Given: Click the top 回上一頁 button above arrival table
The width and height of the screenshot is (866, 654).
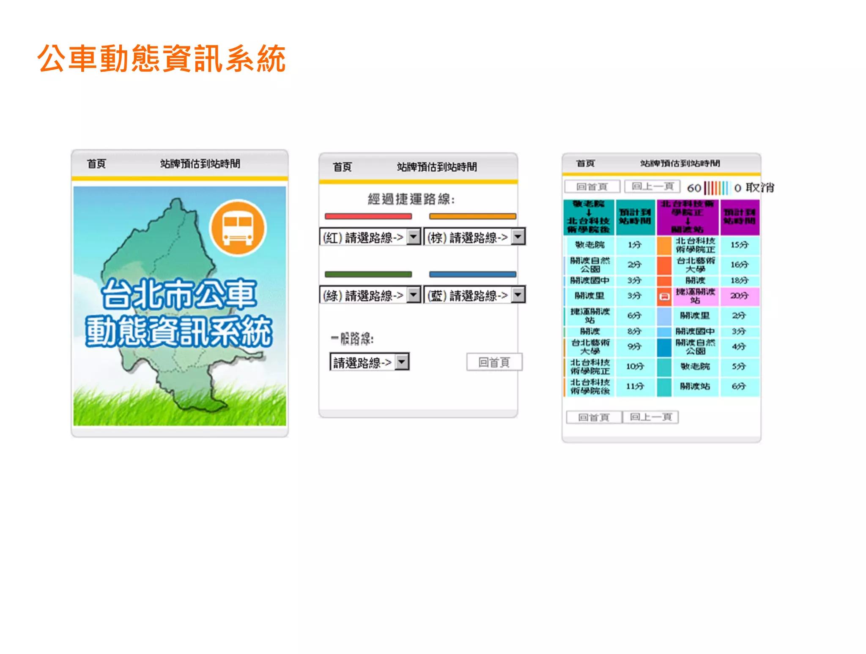Looking at the screenshot, I should 652,186.
